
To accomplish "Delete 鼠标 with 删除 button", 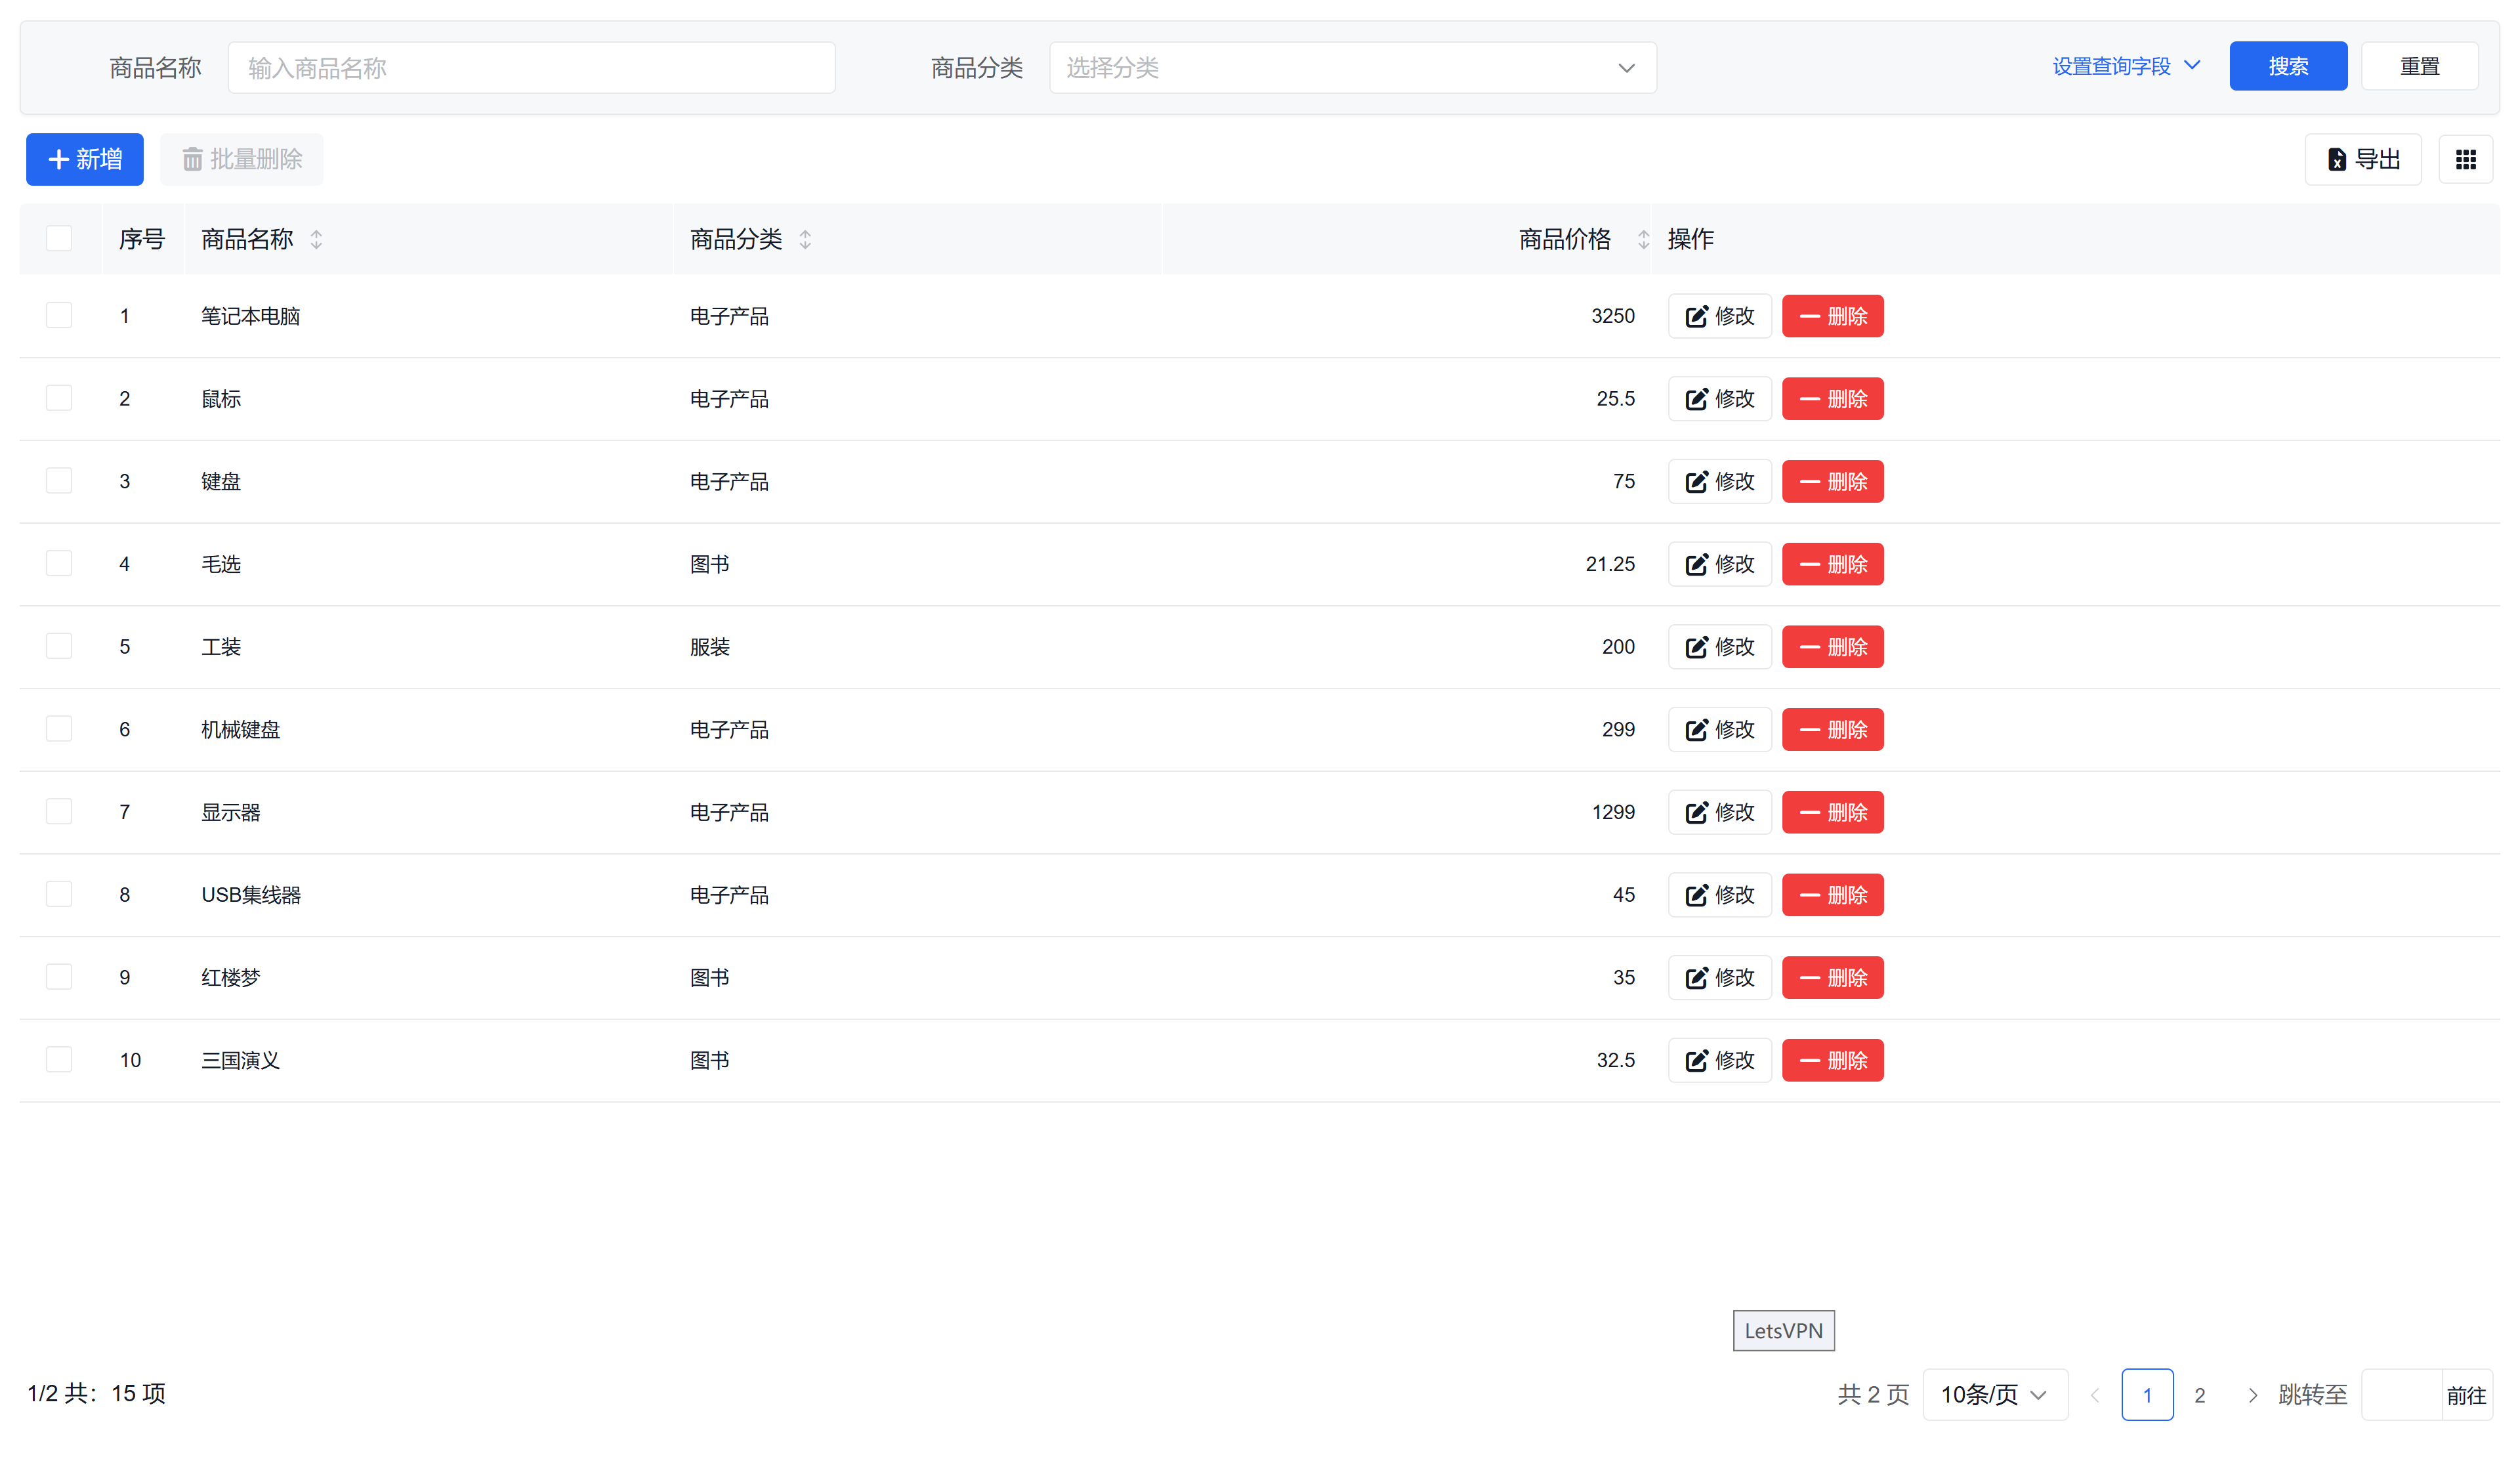I will tap(1832, 399).
